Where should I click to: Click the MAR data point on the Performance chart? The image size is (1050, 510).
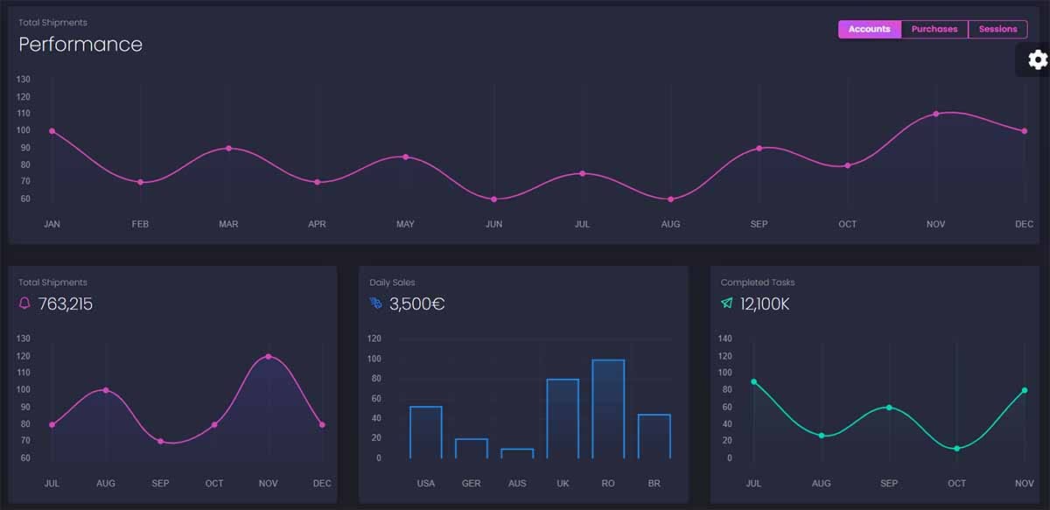pyautogui.click(x=228, y=149)
